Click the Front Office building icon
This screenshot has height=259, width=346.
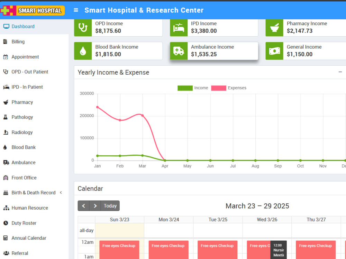click(6, 178)
